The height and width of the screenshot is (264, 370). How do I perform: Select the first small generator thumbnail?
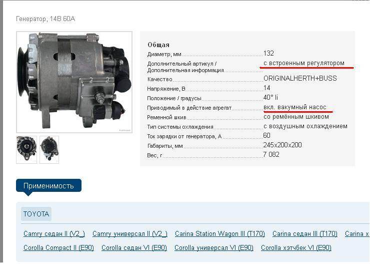pyautogui.click(x=26, y=149)
